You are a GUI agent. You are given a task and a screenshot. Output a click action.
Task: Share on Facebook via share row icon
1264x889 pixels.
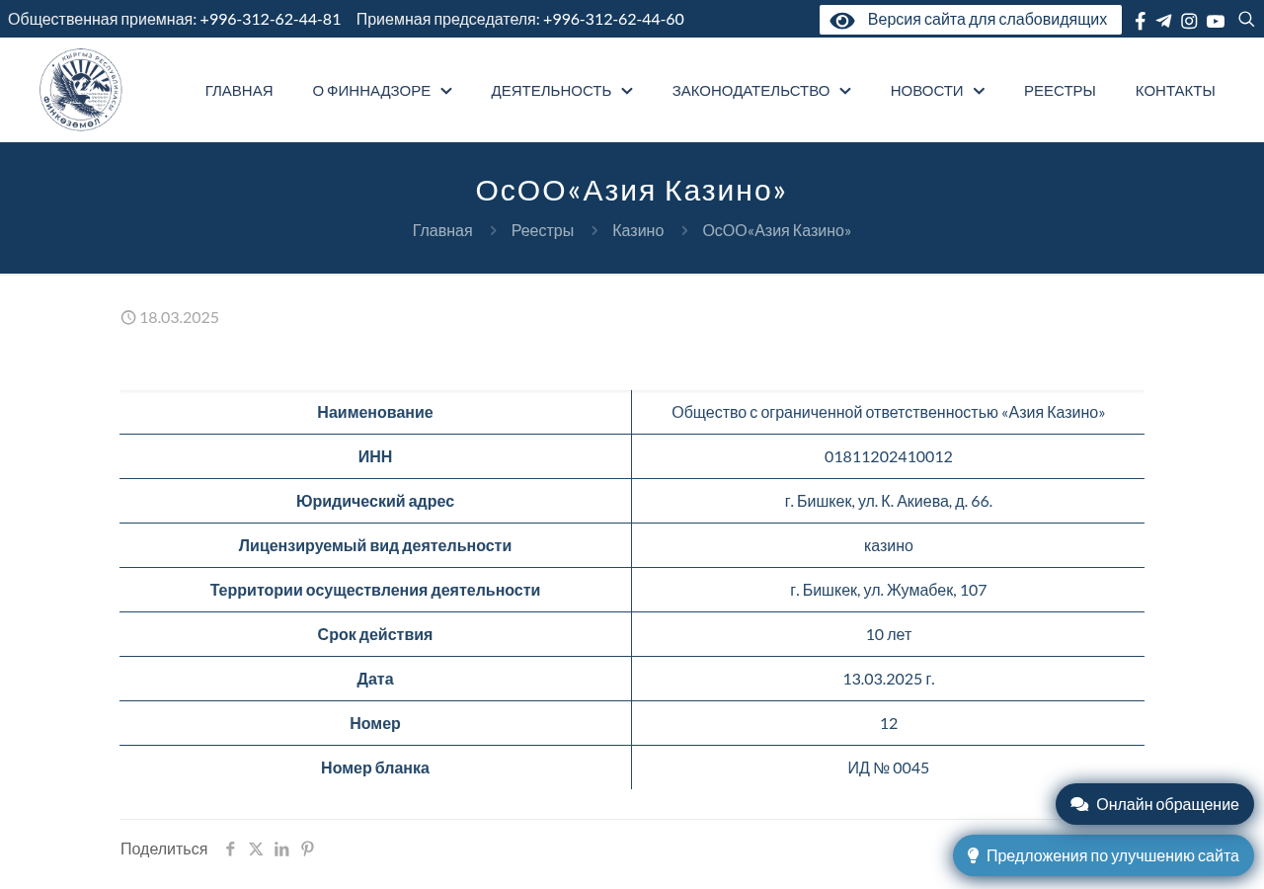[230, 849]
